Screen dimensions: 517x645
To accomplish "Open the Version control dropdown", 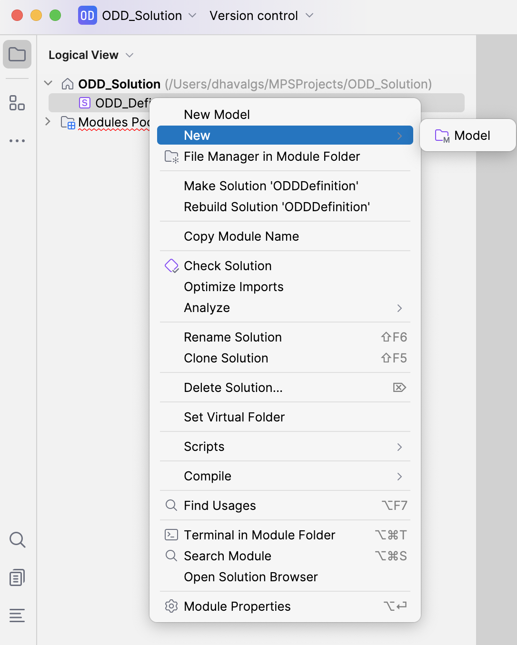I will [261, 16].
